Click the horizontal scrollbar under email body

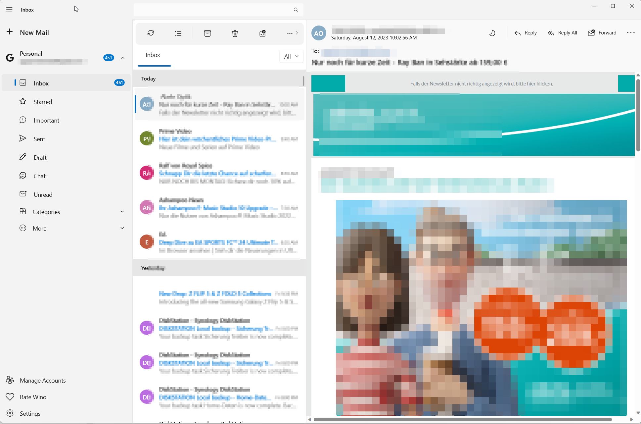462,419
